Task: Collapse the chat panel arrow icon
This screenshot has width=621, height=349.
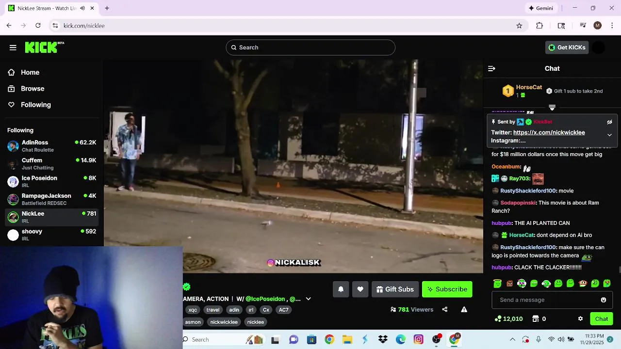Action: tap(491, 69)
